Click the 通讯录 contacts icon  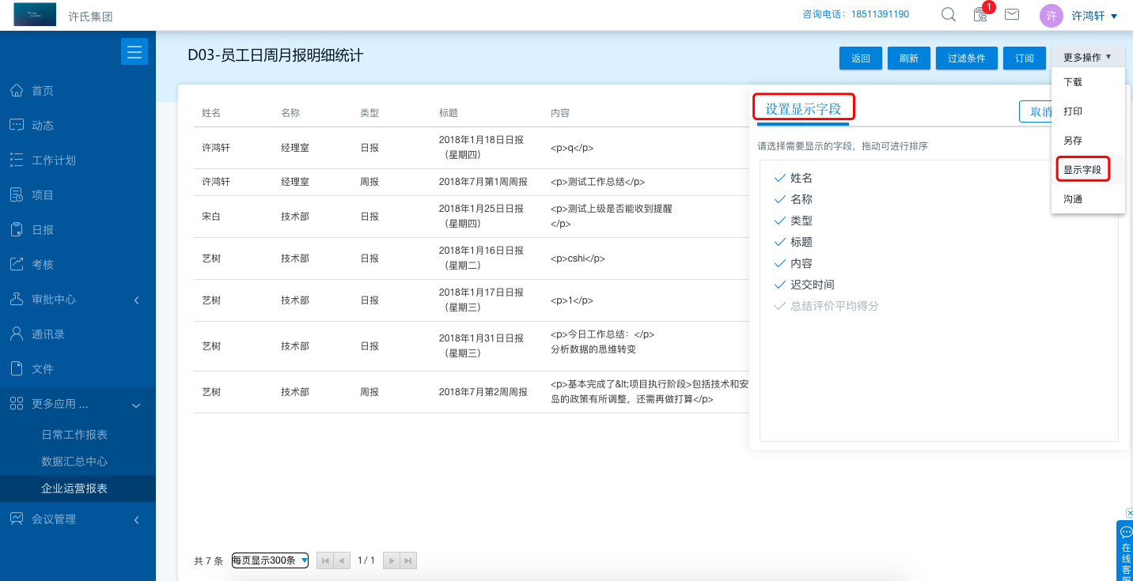tap(17, 334)
